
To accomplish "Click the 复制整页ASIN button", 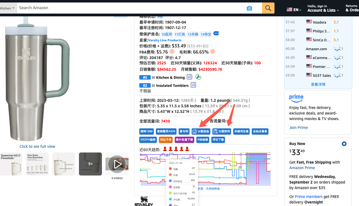I will [166, 131].
